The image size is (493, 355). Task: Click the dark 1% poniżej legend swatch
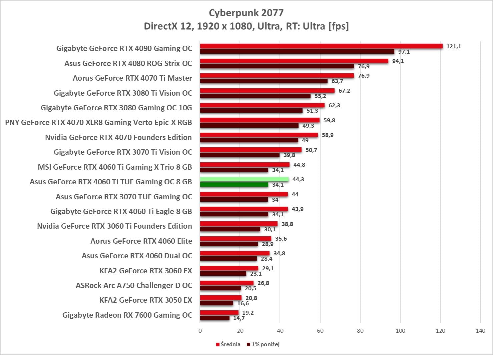(249, 344)
